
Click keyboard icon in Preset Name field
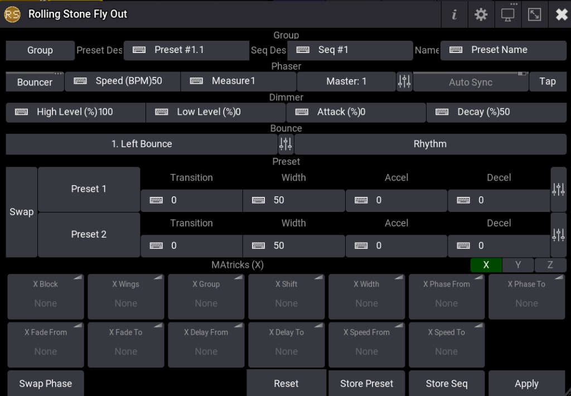tap(456, 50)
